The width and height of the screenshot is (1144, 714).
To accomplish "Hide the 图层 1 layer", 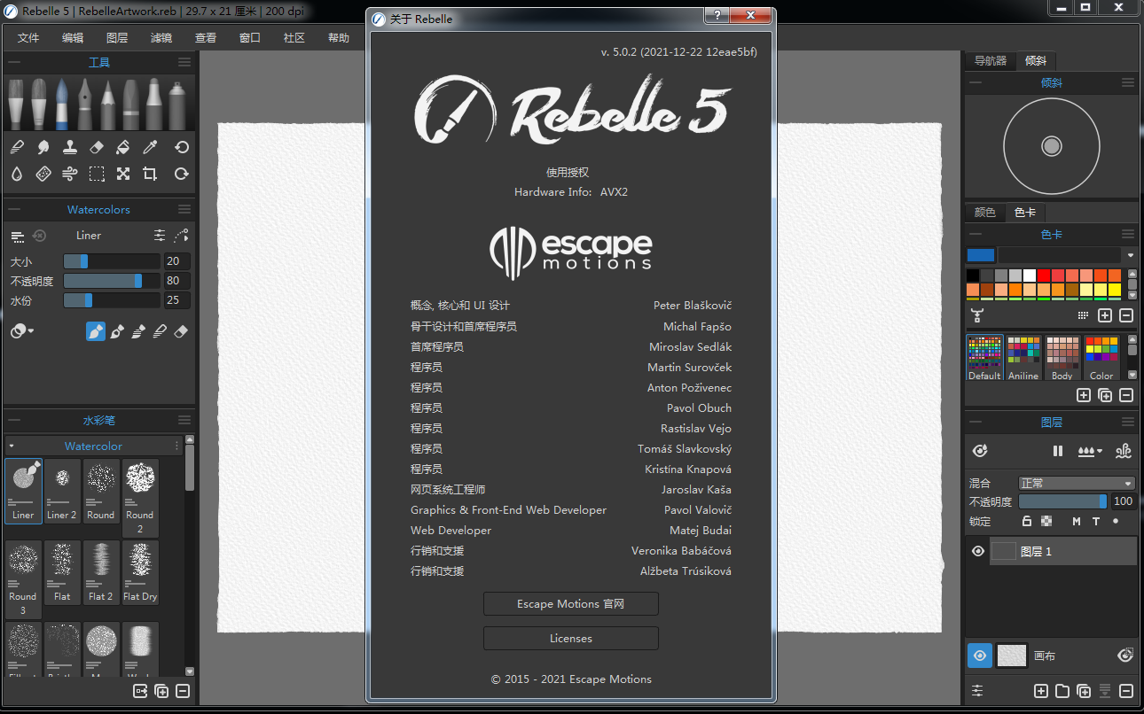I will coord(978,550).
